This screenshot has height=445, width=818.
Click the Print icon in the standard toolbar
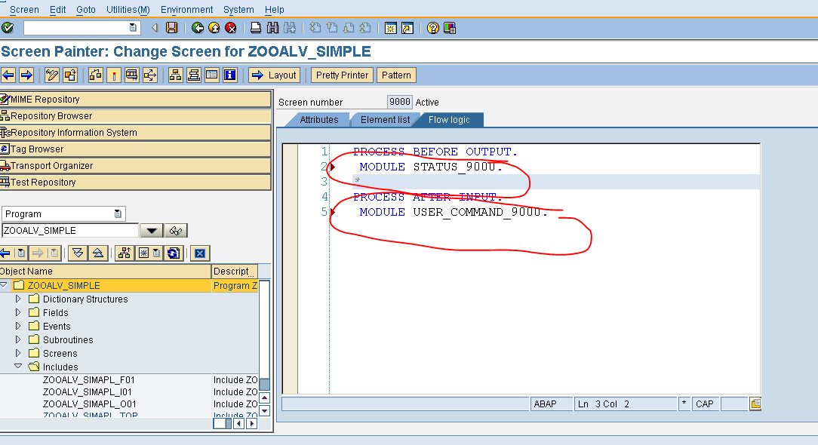pos(256,28)
